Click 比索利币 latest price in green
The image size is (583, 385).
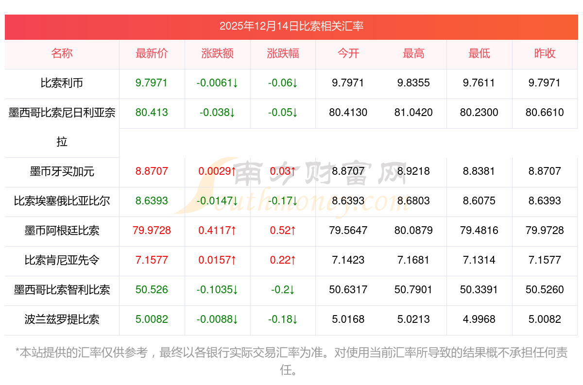pyautogui.click(x=152, y=83)
